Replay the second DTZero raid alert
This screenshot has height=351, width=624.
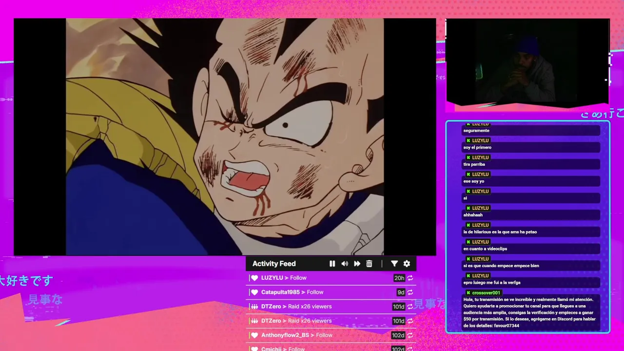click(x=410, y=321)
